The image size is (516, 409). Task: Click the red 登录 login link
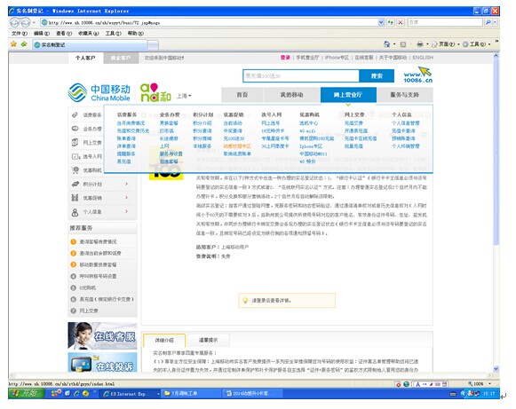(285, 58)
